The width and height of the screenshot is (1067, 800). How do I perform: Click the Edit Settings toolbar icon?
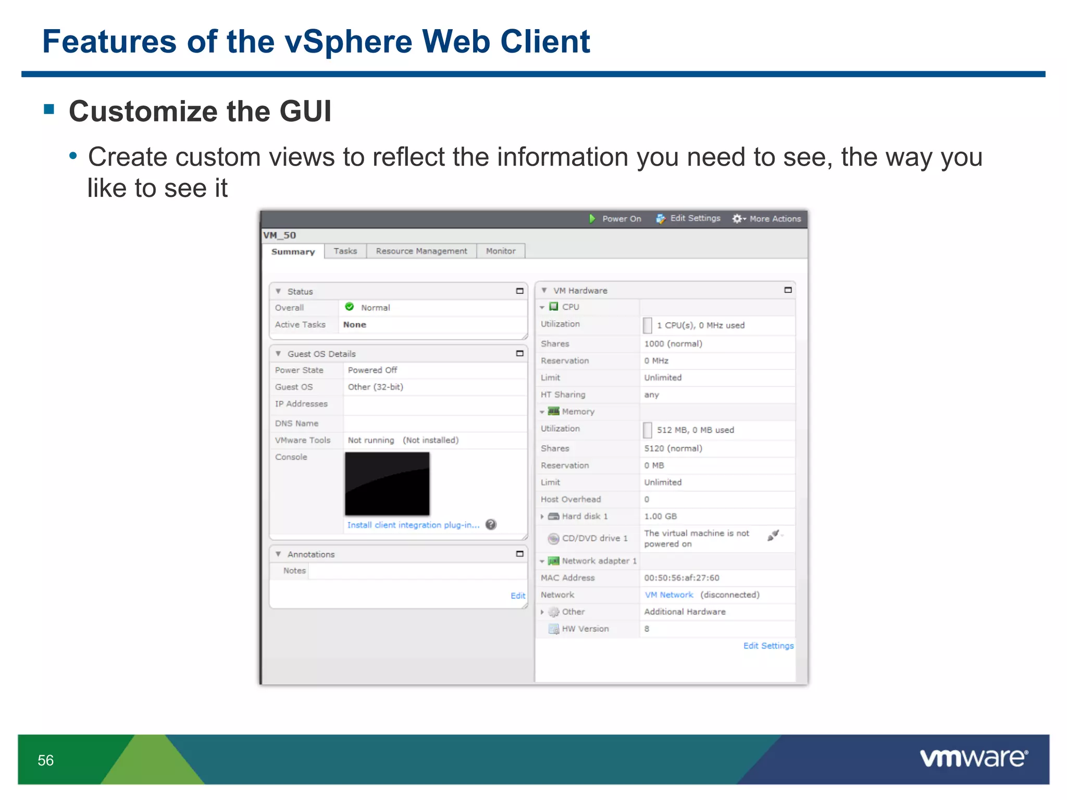pos(661,219)
